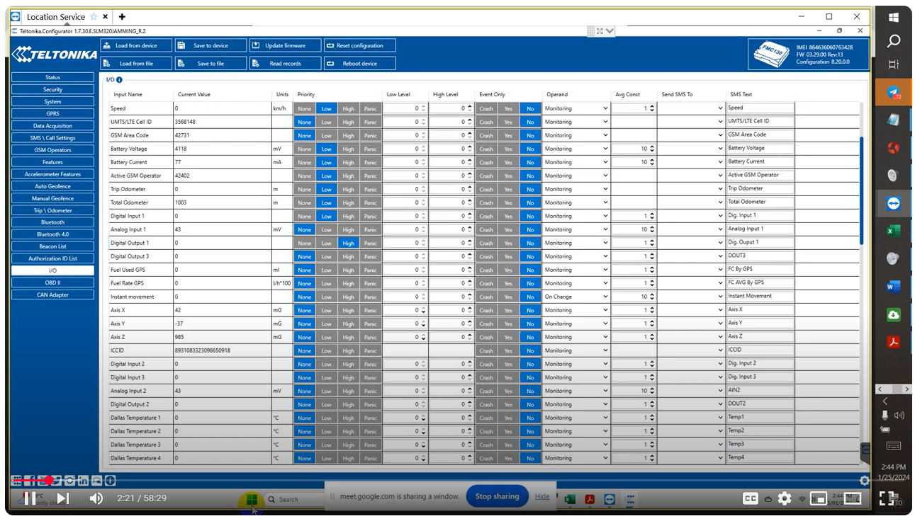Toggle closed captions (CC)
The width and height of the screenshot is (915, 521).
pyautogui.click(x=751, y=498)
